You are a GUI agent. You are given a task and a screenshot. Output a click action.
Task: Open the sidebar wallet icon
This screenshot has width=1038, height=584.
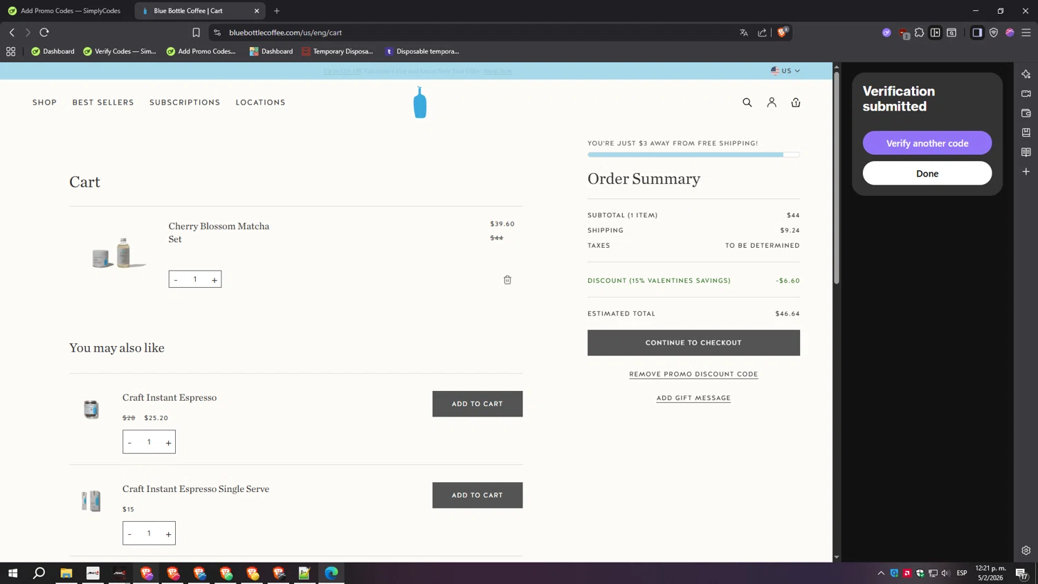pyautogui.click(x=1026, y=113)
